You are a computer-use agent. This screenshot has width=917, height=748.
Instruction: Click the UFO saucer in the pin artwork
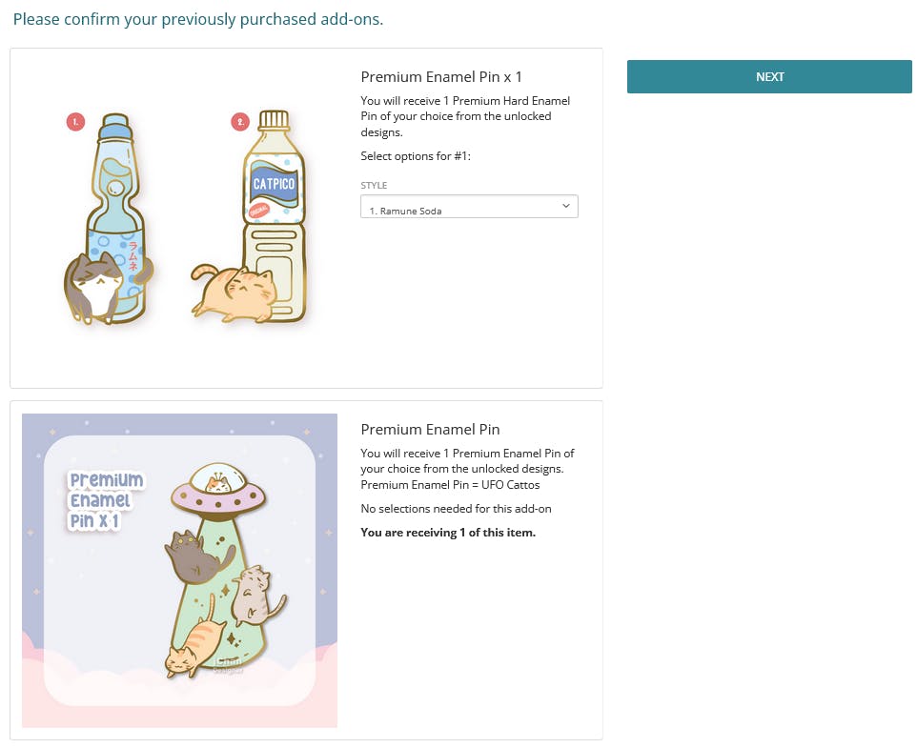click(218, 491)
